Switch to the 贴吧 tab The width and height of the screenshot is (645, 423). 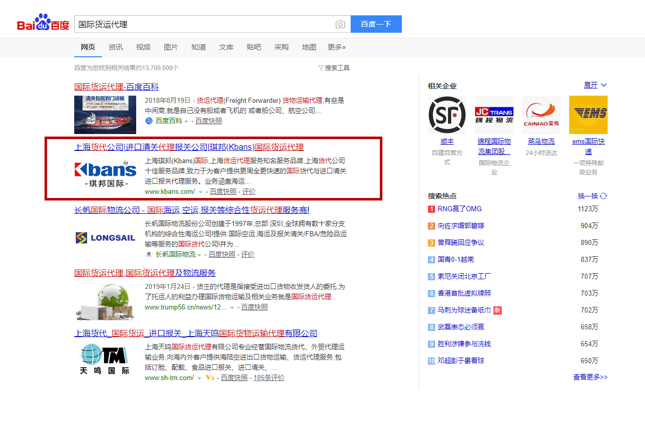(x=254, y=47)
